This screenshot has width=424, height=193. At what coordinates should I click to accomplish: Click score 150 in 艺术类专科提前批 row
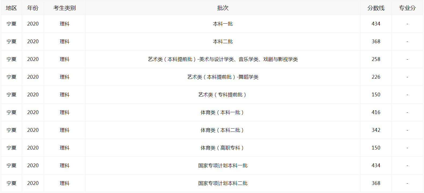click(376, 95)
